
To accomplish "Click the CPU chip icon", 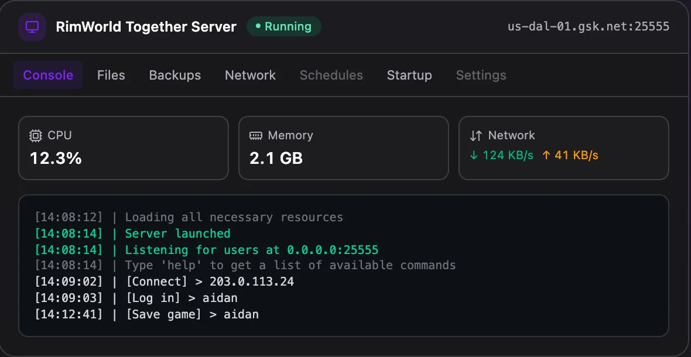I will click(35, 135).
